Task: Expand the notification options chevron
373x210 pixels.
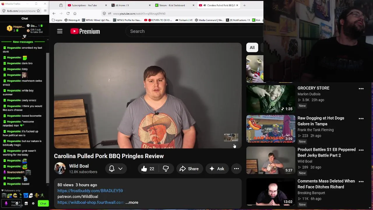Action: pyautogui.click(x=120, y=169)
